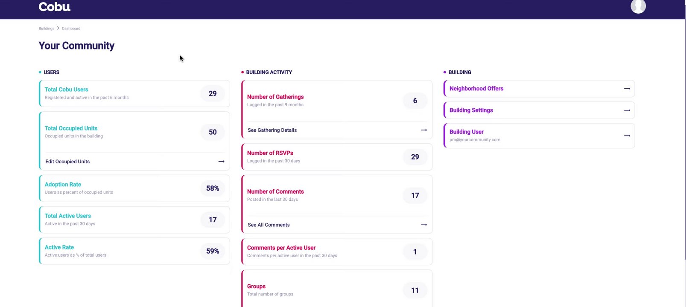Click the Groups card title
The height and width of the screenshot is (307, 686).
pyautogui.click(x=256, y=287)
